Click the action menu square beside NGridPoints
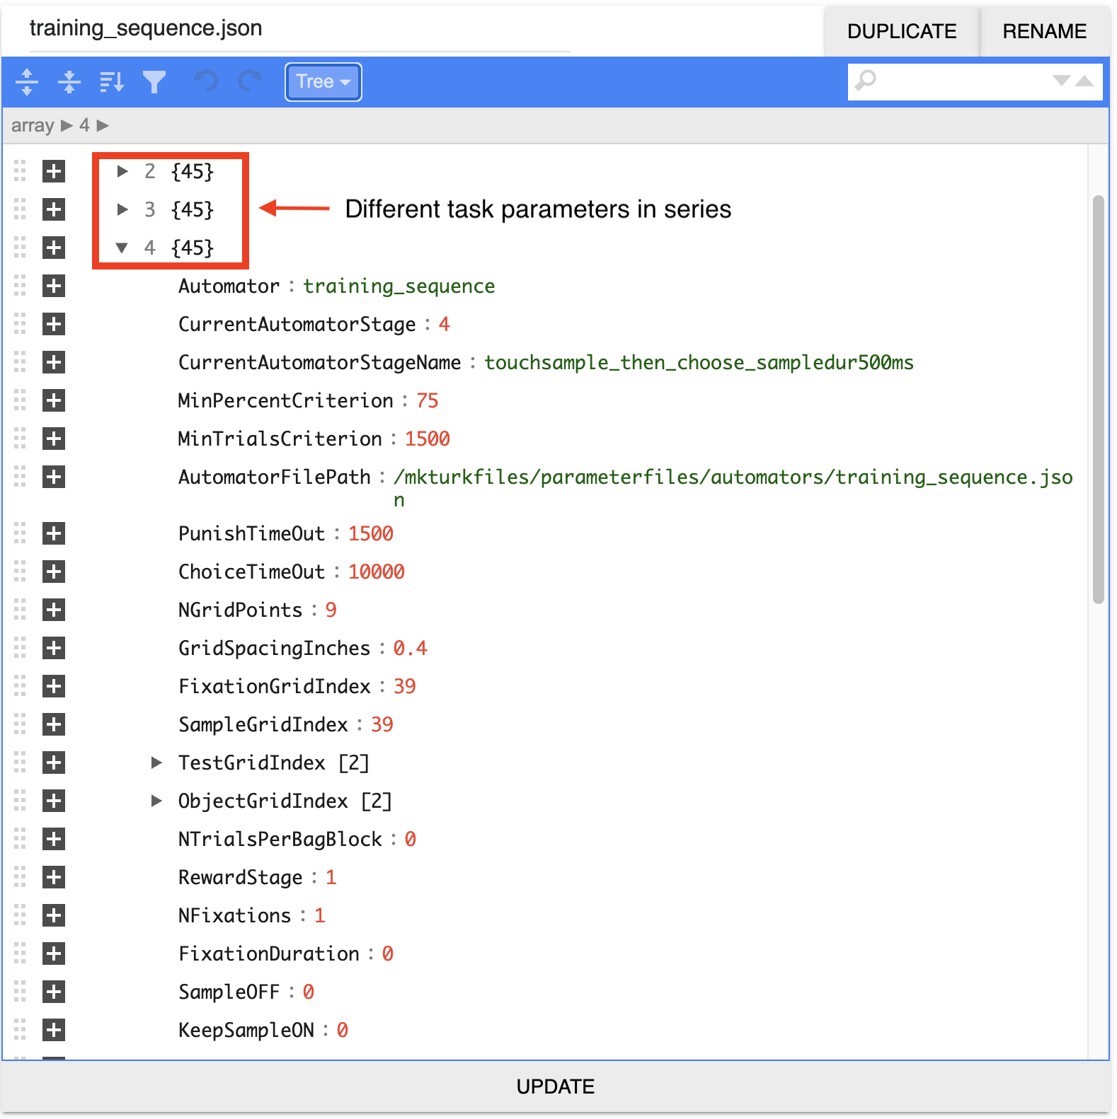Screen dimensions: 1117x1119 click(x=54, y=610)
